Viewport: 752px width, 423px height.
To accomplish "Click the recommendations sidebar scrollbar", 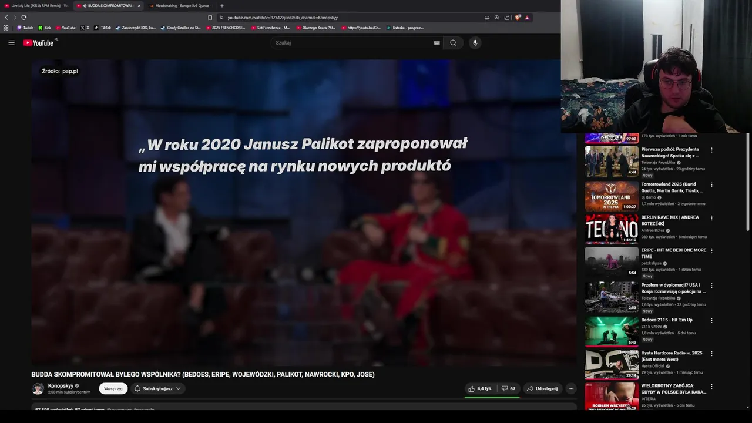I will click(748, 182).
